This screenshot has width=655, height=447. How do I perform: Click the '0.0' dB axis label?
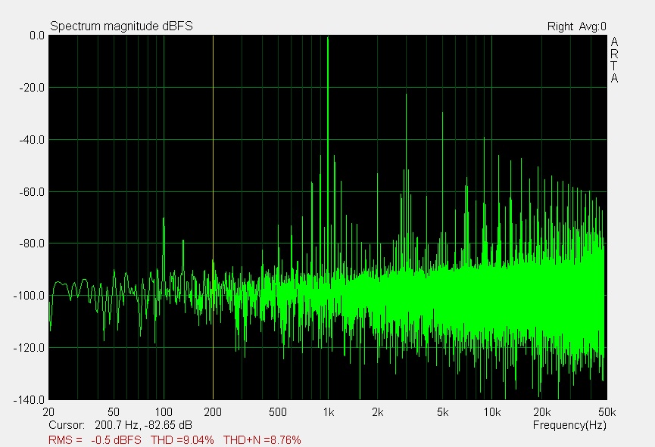pos(37,36)
